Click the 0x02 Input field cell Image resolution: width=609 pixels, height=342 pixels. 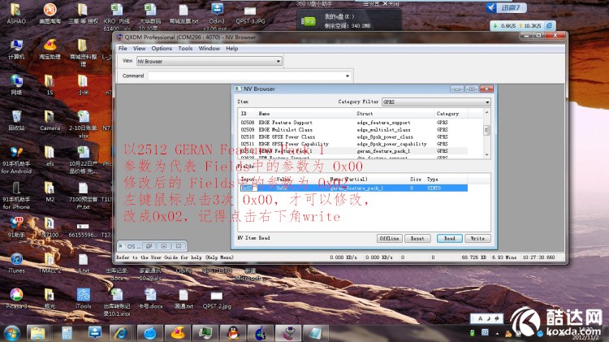coord(248,188)
